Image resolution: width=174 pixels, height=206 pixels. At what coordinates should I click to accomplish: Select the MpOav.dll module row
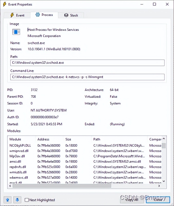[17, 156]
